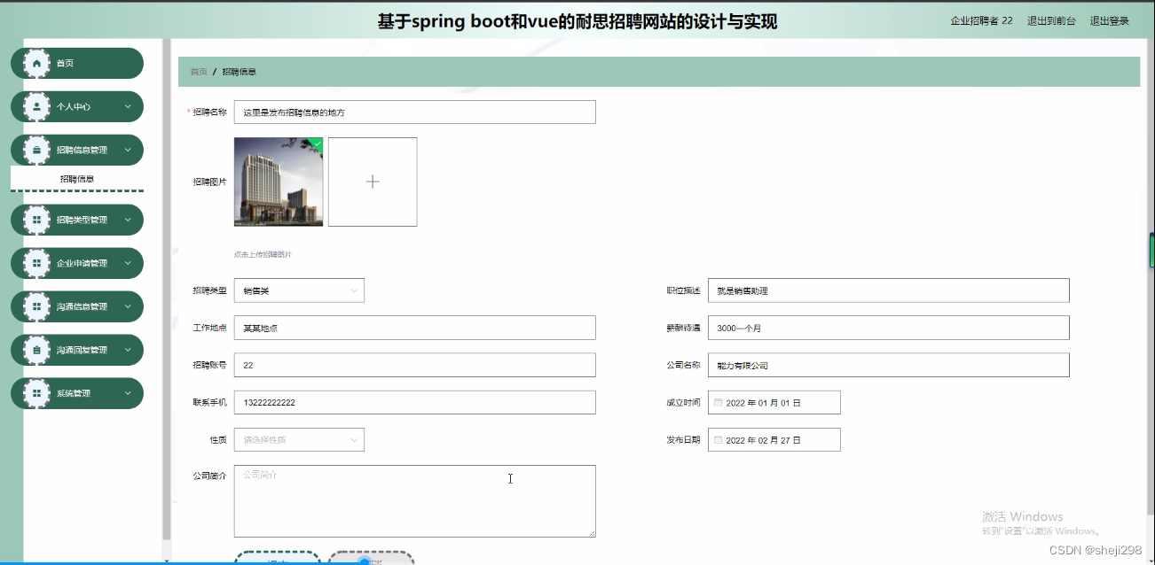Select the 招聘信息 submenu item
1155x565 pixels.
tap(77, 178)
